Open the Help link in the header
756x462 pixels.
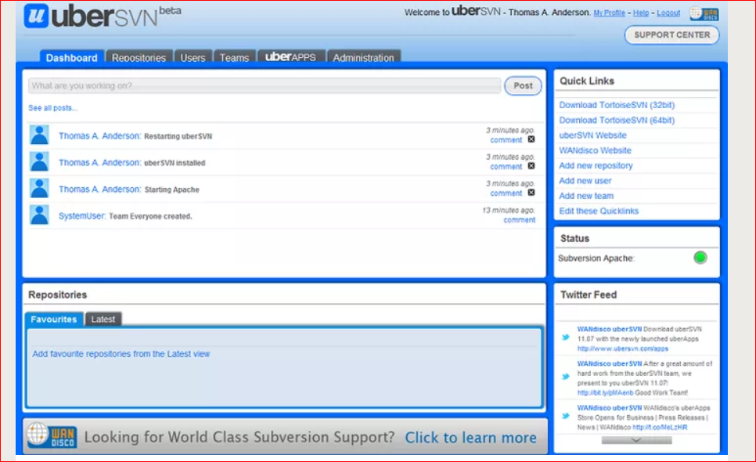pos(641,13)
